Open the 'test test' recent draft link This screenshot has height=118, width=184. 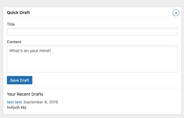(14, 102)
